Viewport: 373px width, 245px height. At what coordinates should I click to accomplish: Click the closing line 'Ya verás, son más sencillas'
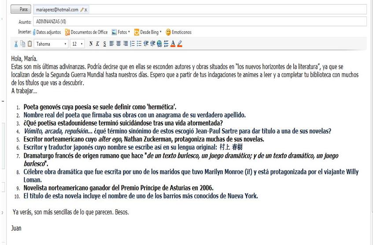[x=70, y=212]
